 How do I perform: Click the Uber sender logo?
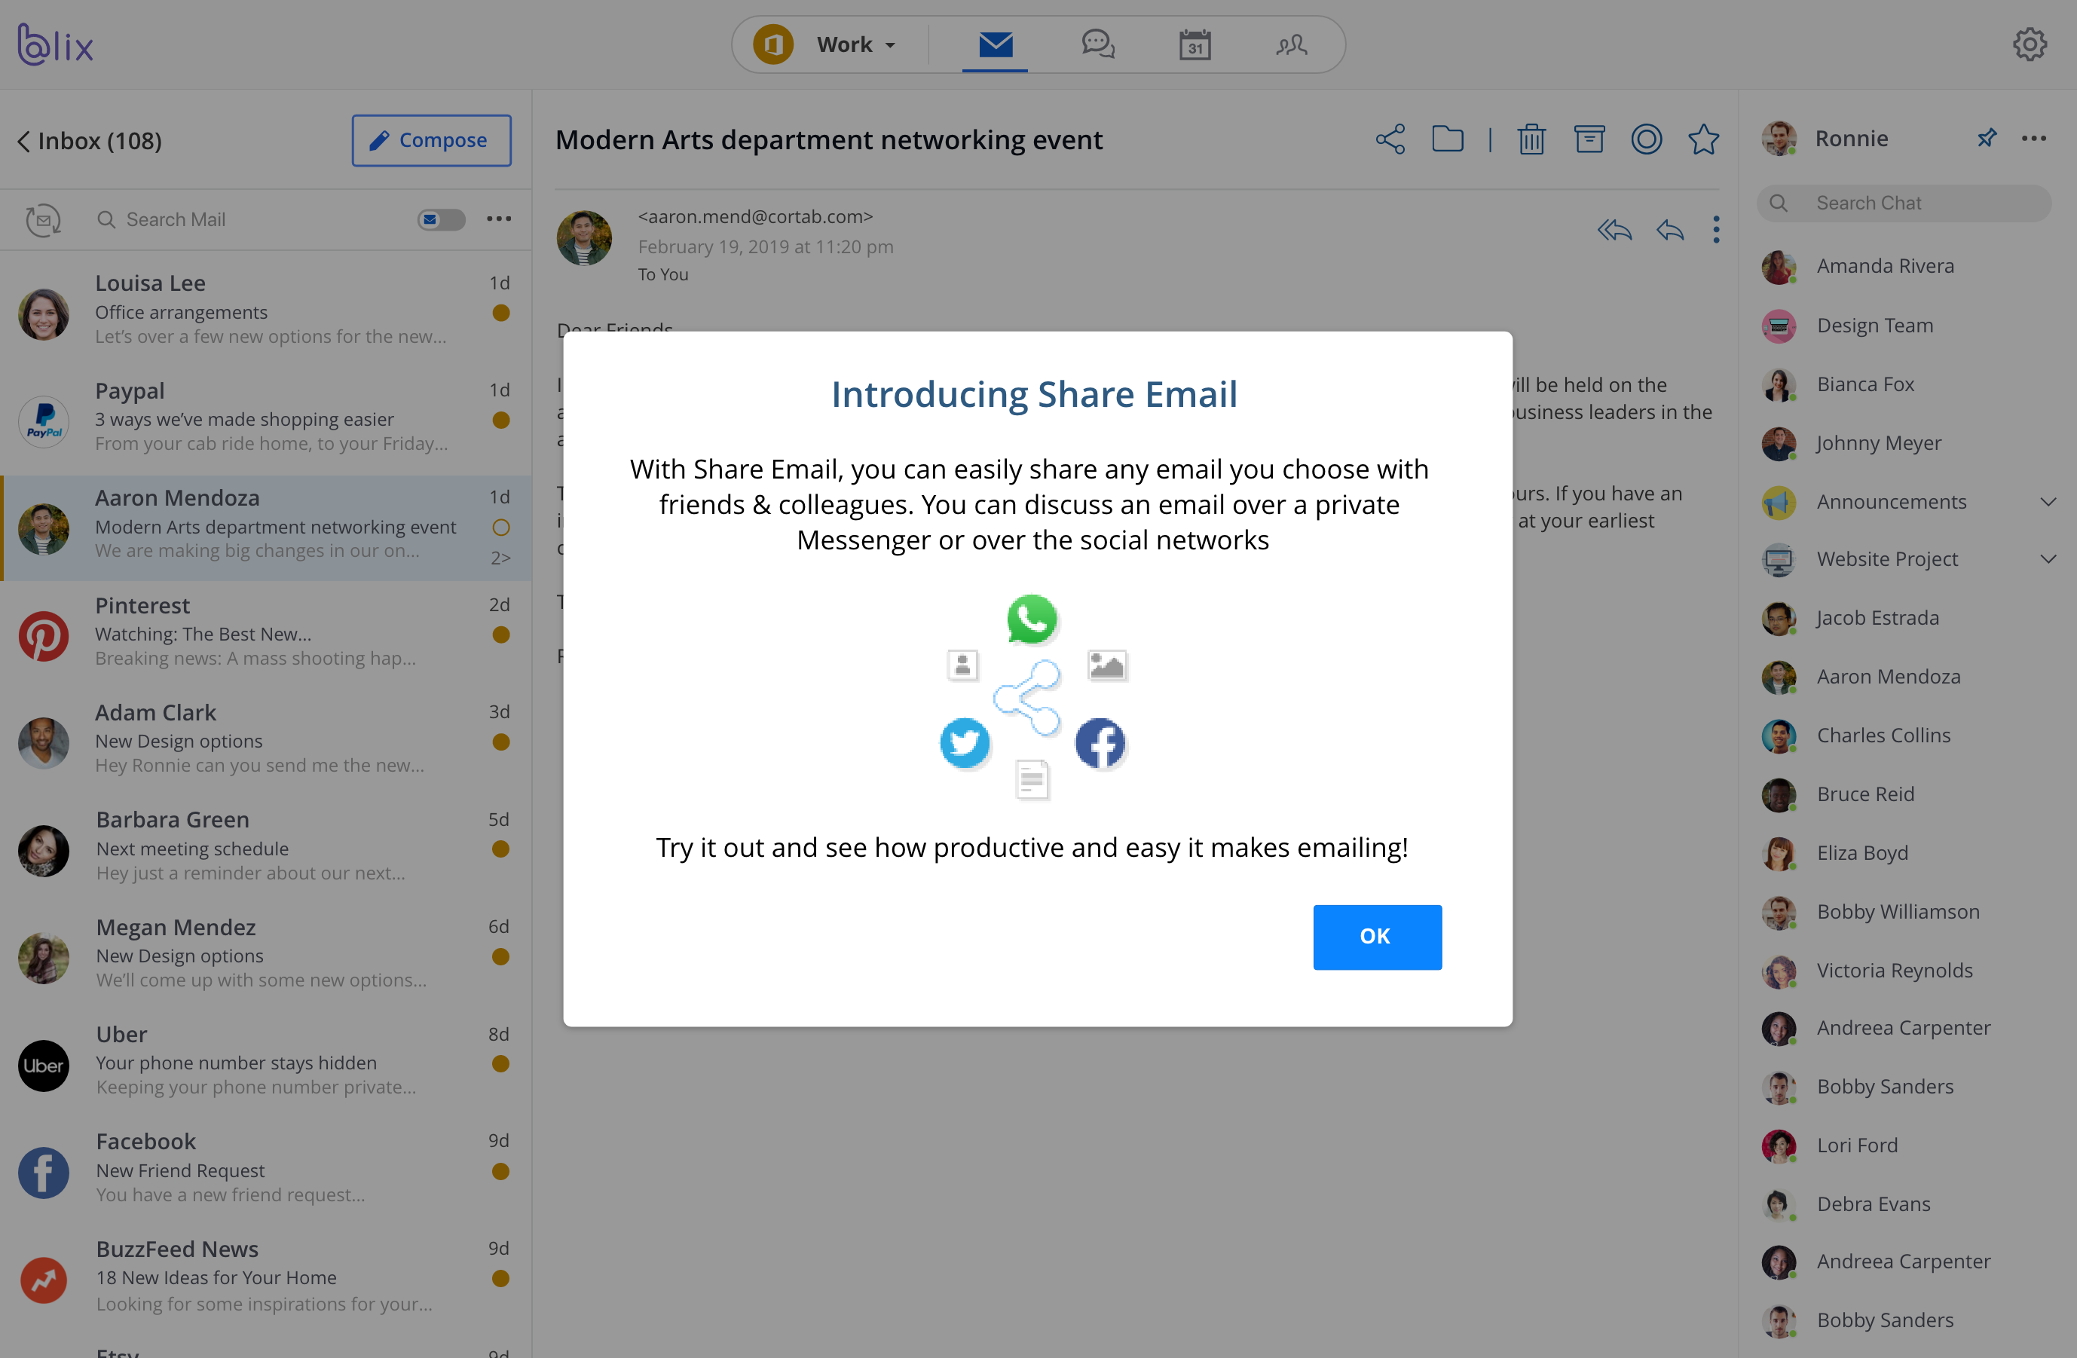44,1066
